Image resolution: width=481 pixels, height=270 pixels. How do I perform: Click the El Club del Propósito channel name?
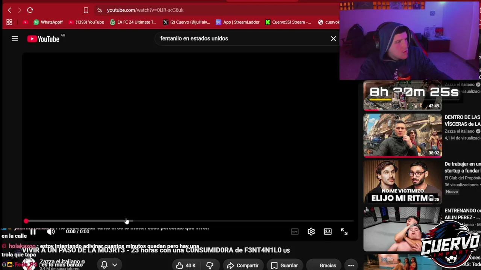pos(463,178)
